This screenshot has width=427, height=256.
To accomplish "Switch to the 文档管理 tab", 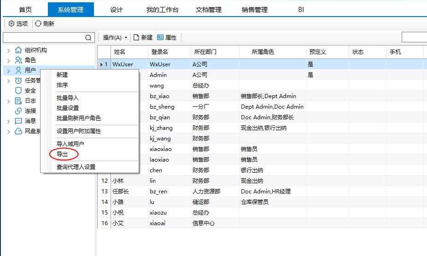I will (x=209, y=10).
